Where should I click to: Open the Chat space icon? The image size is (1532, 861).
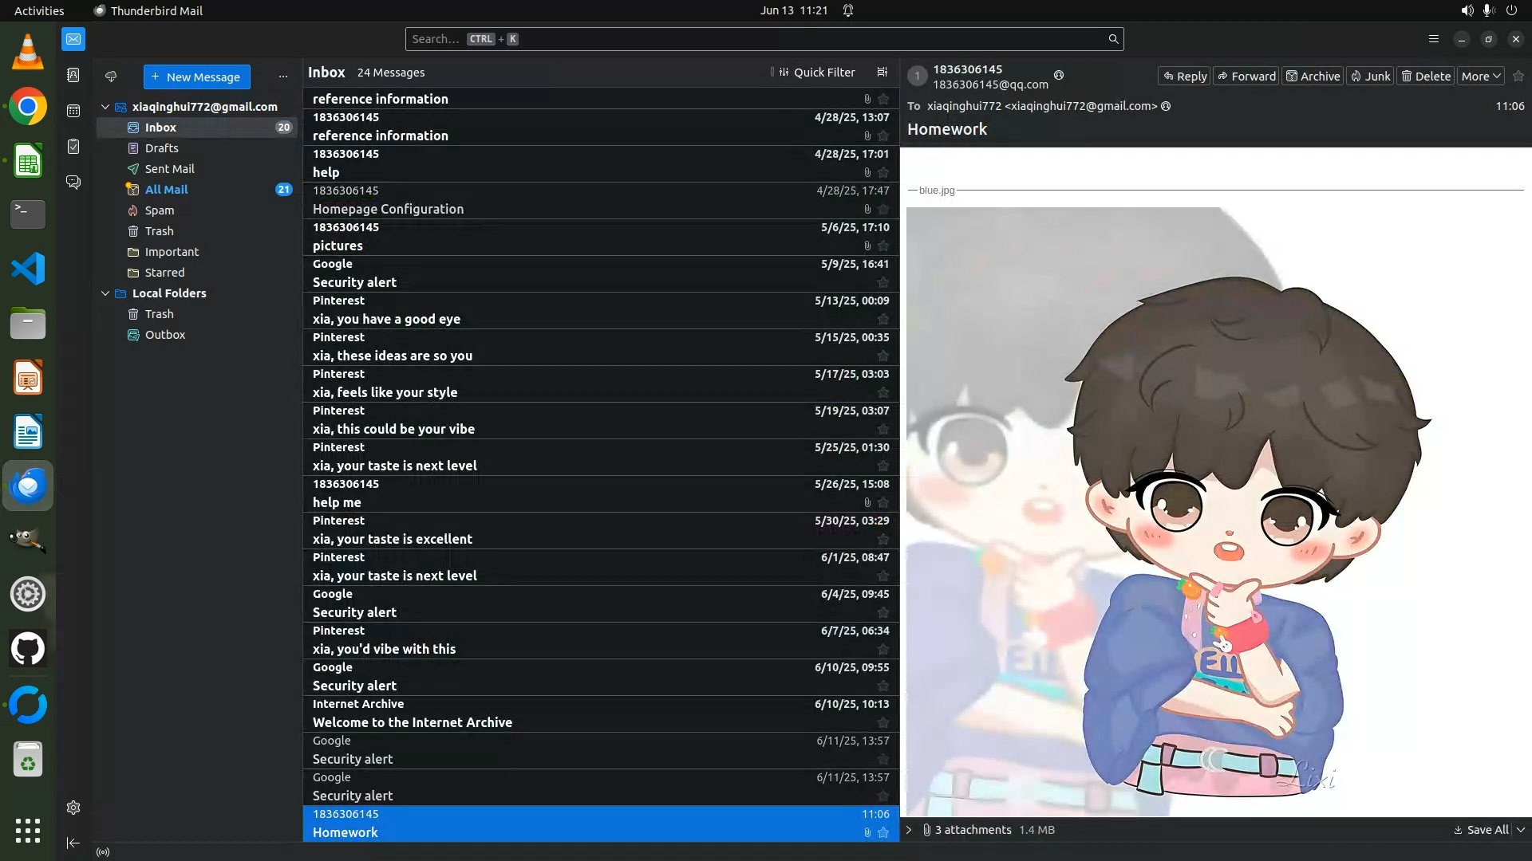[73, 183]
